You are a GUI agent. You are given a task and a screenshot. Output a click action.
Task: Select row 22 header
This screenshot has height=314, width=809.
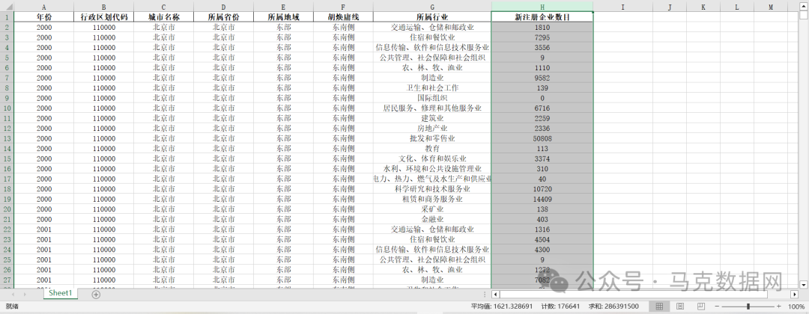pos(7,230)
